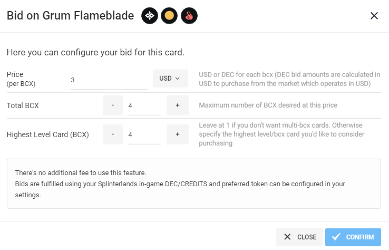389x250 pixels.
Task: Click the X icon inside the CLOSE button
Action: (287, 237)
